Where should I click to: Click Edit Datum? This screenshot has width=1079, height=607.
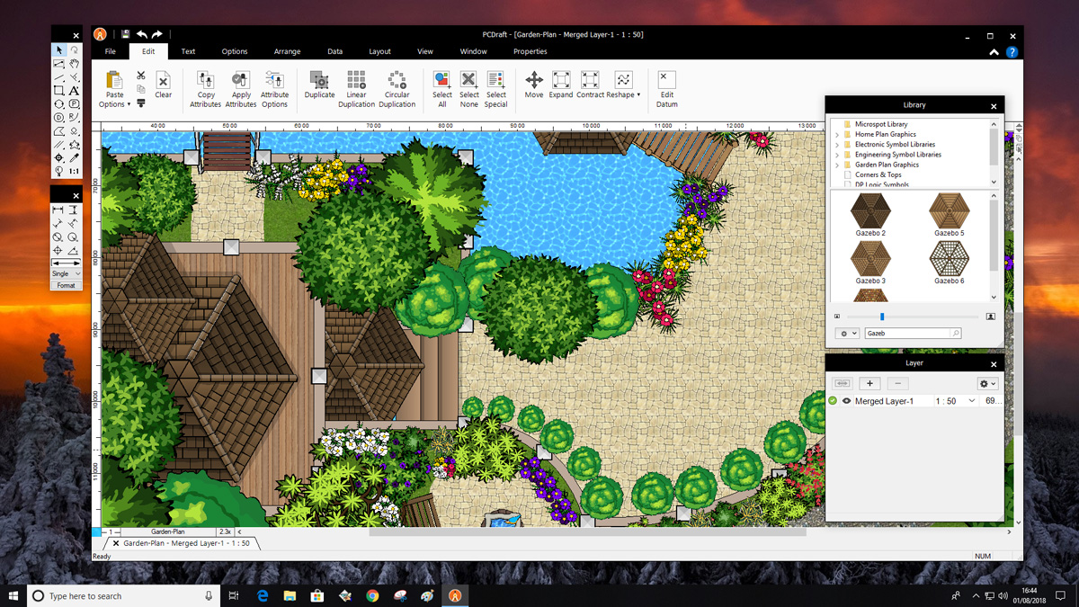pyautogui.click(x=666, y=89)
